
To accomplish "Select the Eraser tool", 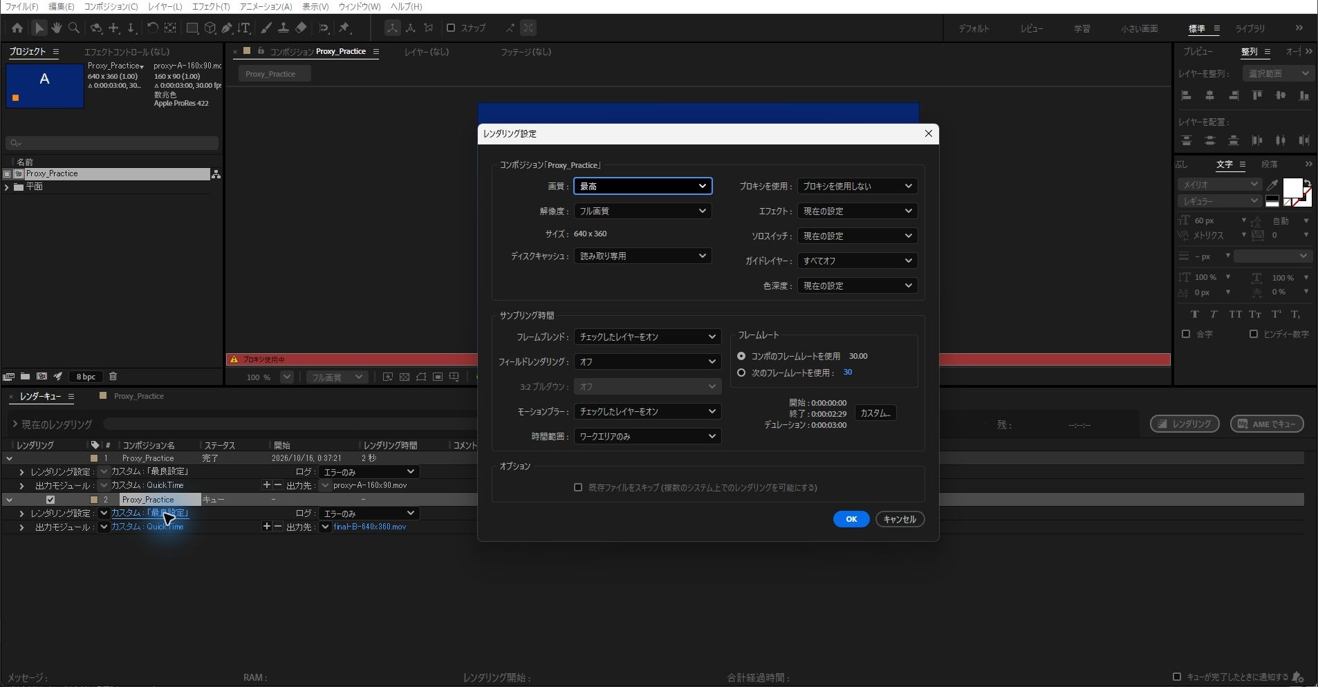I will [x=301, y=28].
